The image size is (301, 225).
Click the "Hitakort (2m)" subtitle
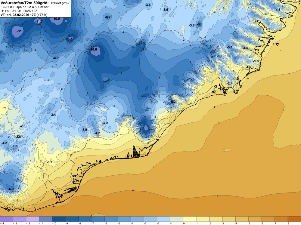[x=59, y=3]
